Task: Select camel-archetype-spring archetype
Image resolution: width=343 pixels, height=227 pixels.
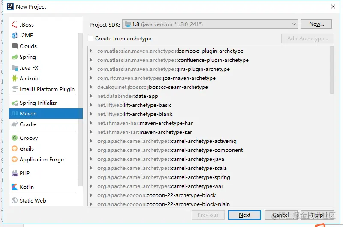Action: point(164,177)
